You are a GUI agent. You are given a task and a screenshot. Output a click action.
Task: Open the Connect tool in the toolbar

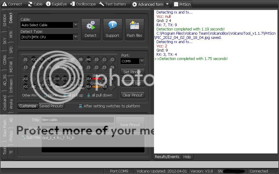pyautogui.click(x=12, y=4)
